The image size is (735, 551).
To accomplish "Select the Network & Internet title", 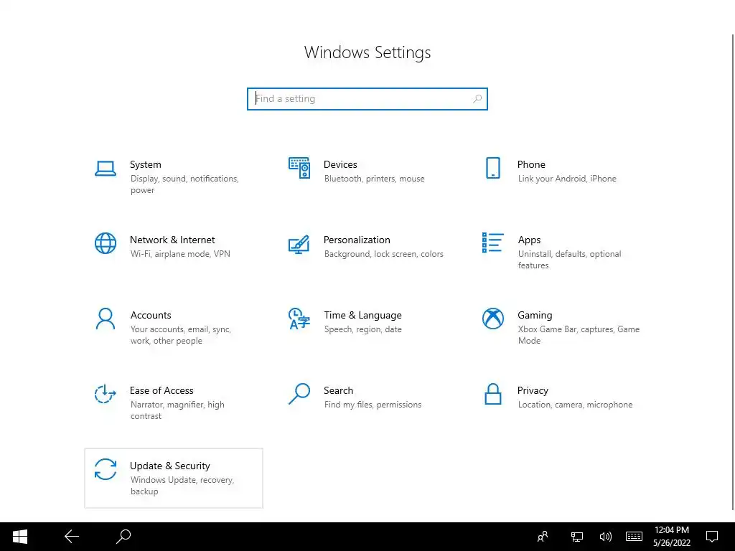I will tap(172, 240).
